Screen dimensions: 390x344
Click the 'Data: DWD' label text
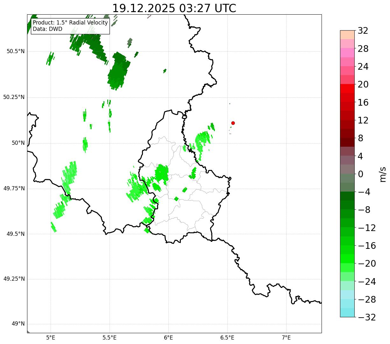coord(48,29)
